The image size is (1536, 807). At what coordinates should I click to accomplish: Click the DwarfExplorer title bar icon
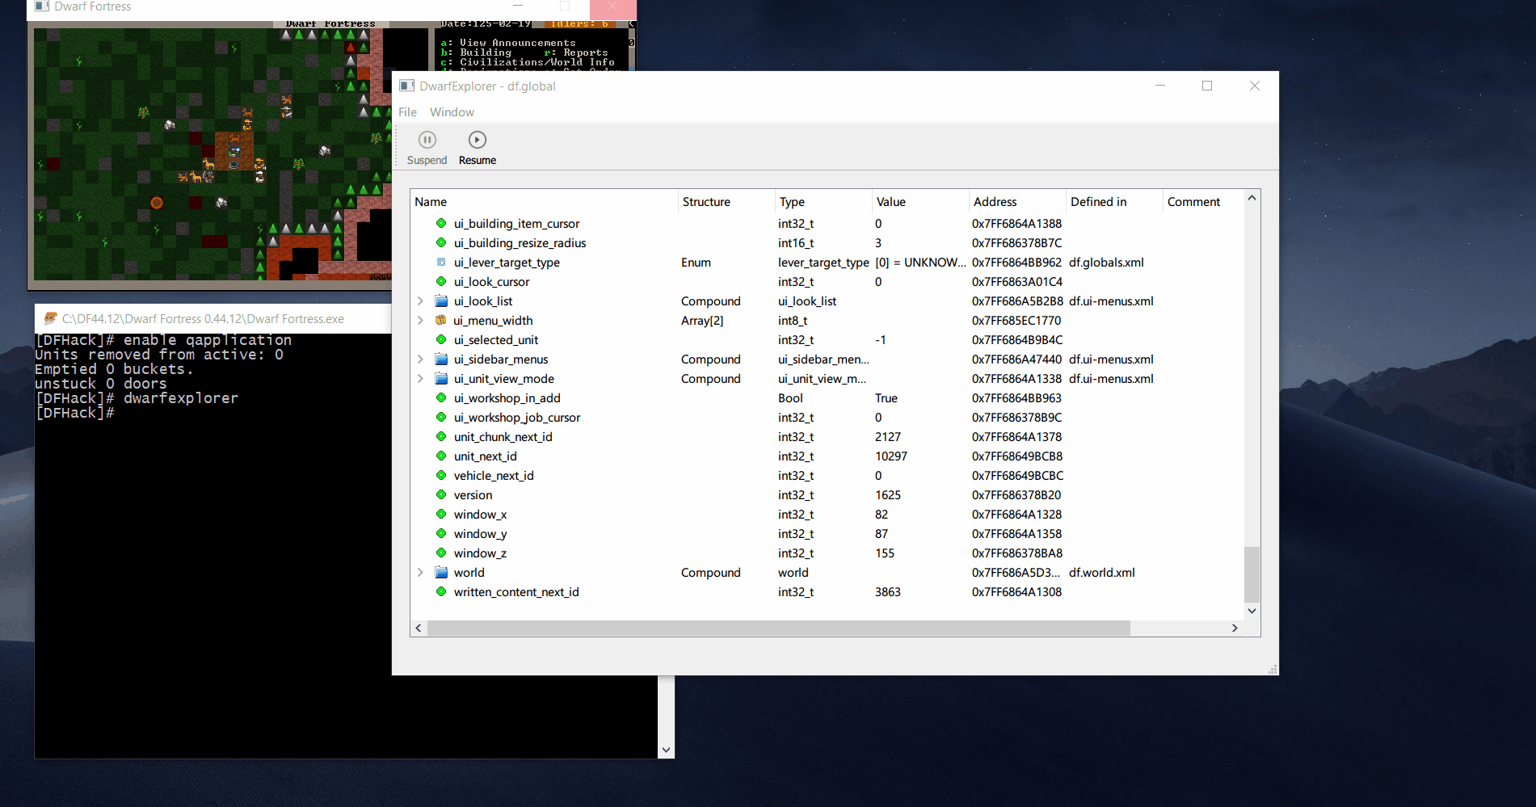406,86
